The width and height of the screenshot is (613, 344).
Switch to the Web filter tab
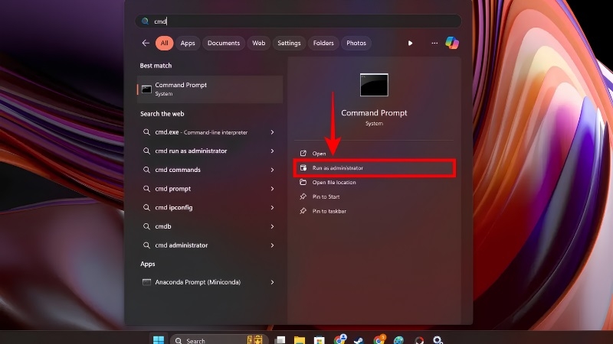coord(258,43)
